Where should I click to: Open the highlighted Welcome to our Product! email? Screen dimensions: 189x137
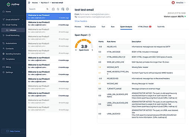[48, 16]
